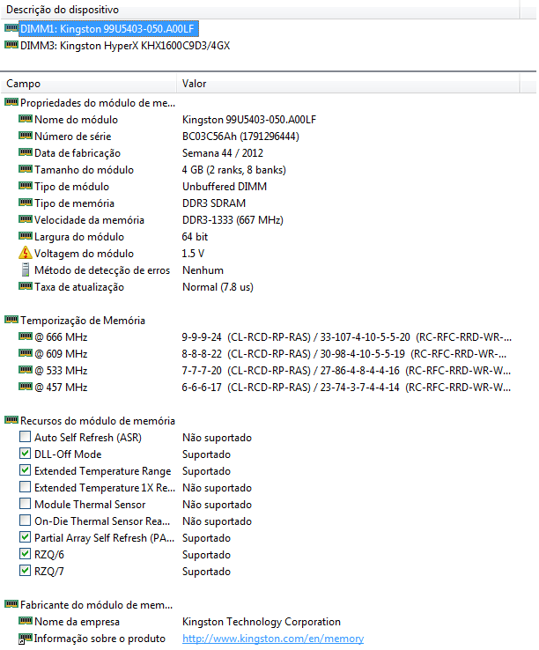The image size is (539, 650).
Task: Toggle the Extended Temperature Range checkbox
Action: [x=25, y=470]
